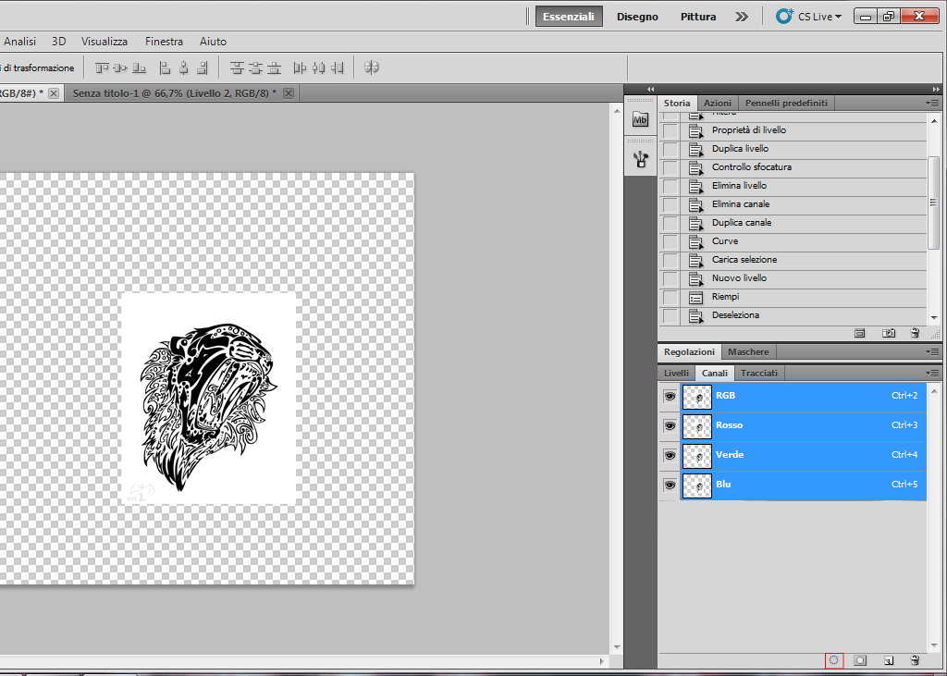Open the Regolazioni panel options menu
947x676 pixels.
933,351
